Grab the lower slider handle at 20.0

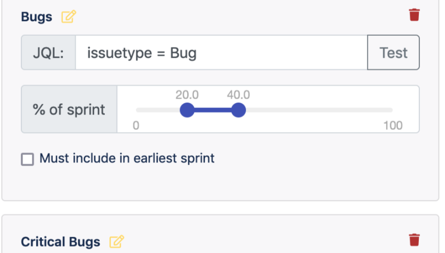click(x=187, y=110)
